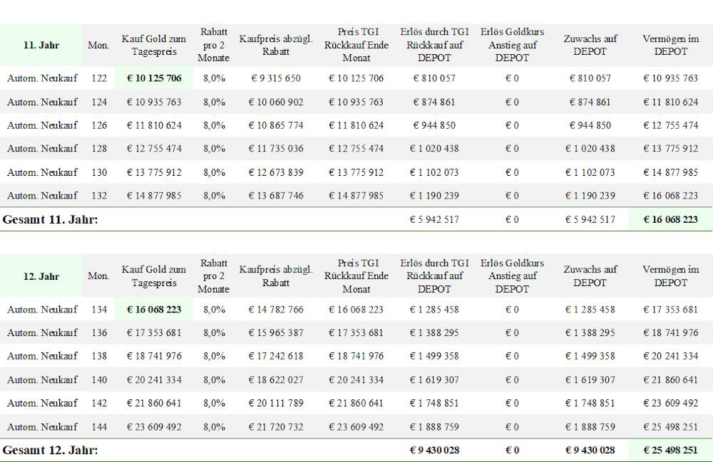Select the 11. Jahr header cell

41,45
